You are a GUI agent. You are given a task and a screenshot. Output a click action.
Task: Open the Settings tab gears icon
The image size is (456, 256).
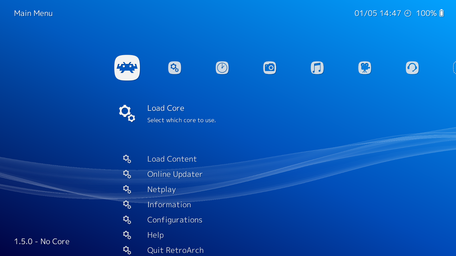coord(174,68)
